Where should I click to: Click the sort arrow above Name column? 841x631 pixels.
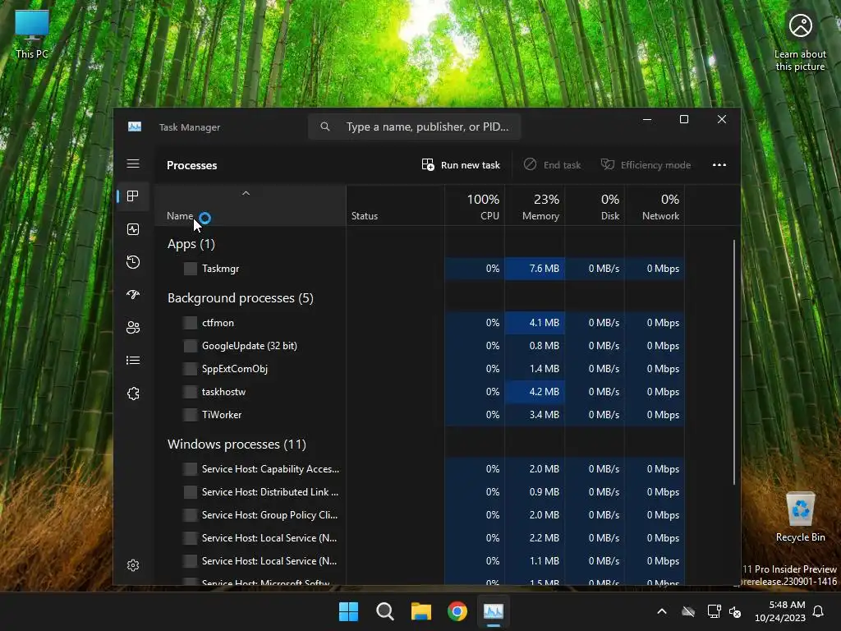click(x=246, y=193)
